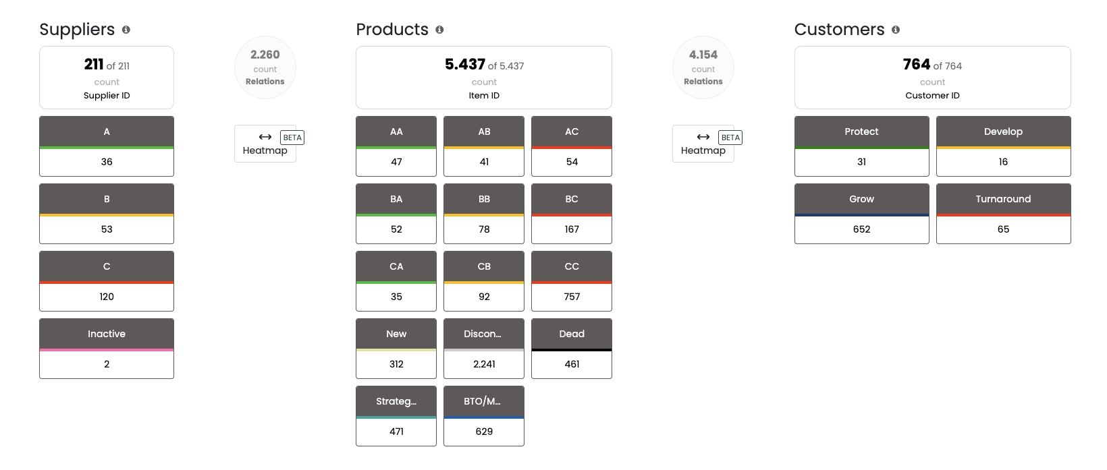1107x470 pixels.
Task: Choose the Discontinued products tile
Action: pos(484,348)
